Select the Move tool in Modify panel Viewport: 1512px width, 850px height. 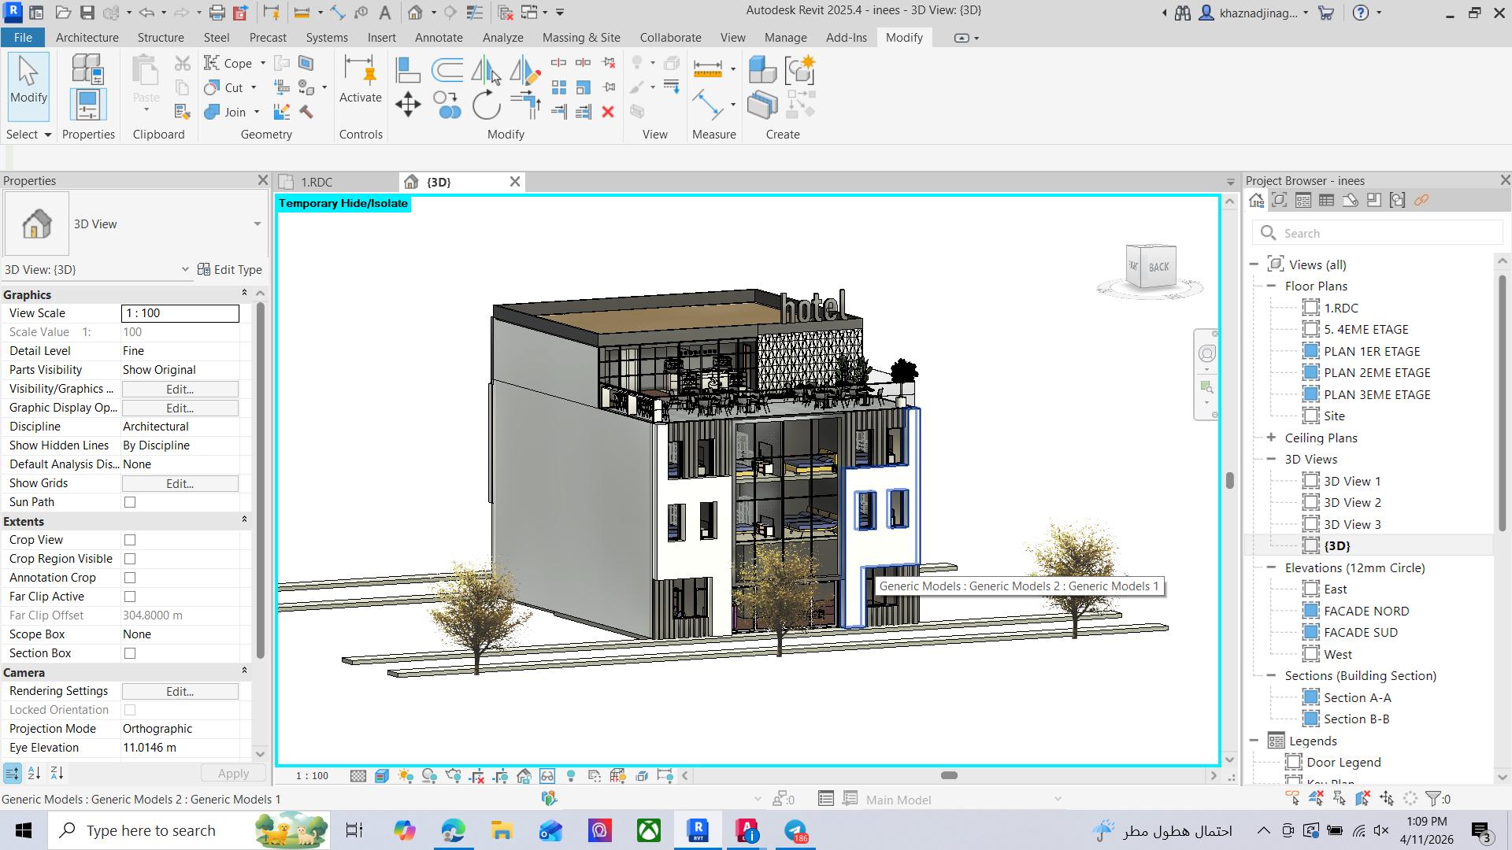coord(408,105)
